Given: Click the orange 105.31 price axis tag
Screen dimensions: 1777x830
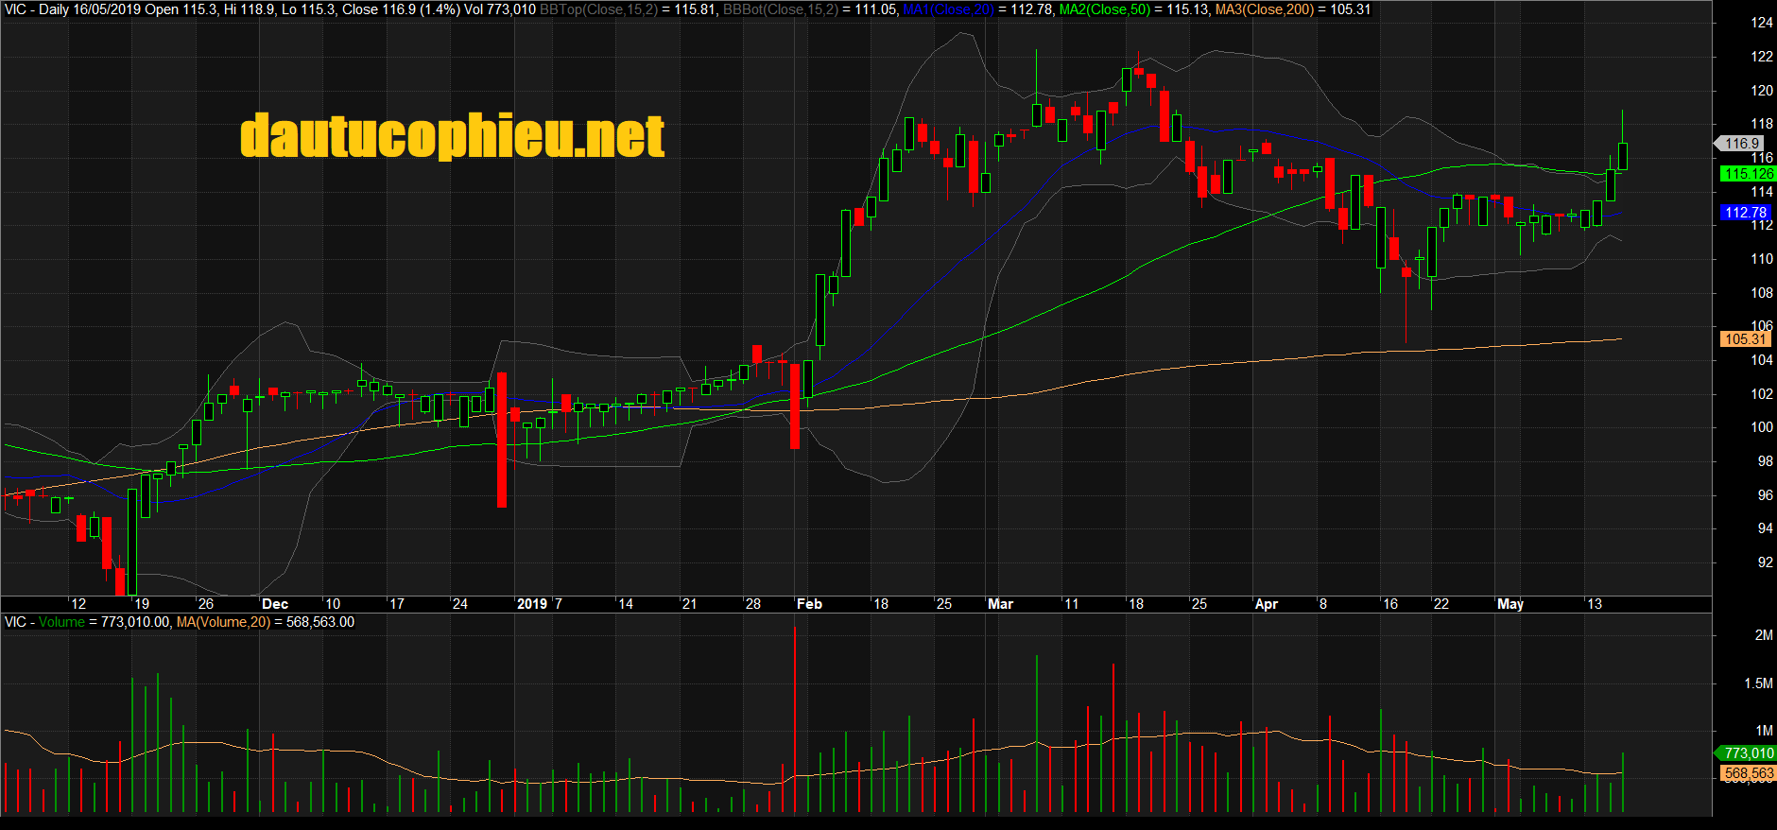Looking at the screenshot, I should click(1744, 339).
